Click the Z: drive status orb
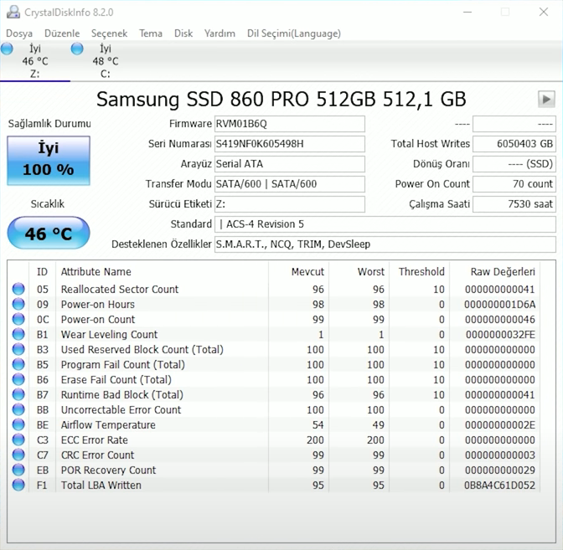The height and width of the screenshot is (550, 563). click(x=8, y=49)
